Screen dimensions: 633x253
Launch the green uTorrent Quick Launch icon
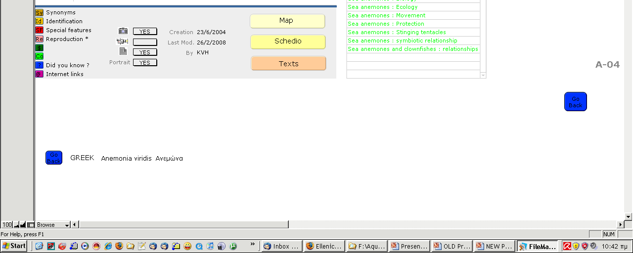[x=233, y=246]
